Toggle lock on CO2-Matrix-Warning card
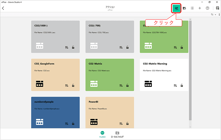221x140 pixels. coord(182,85)
